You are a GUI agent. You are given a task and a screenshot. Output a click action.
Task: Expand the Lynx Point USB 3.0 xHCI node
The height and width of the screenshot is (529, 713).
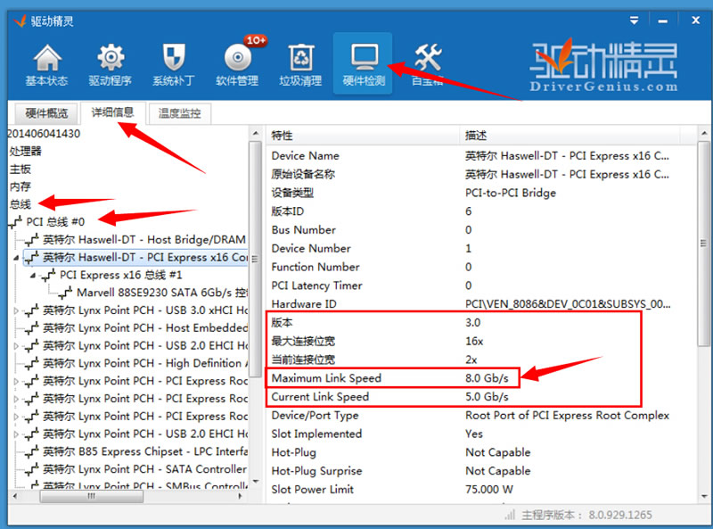point(16,310)
